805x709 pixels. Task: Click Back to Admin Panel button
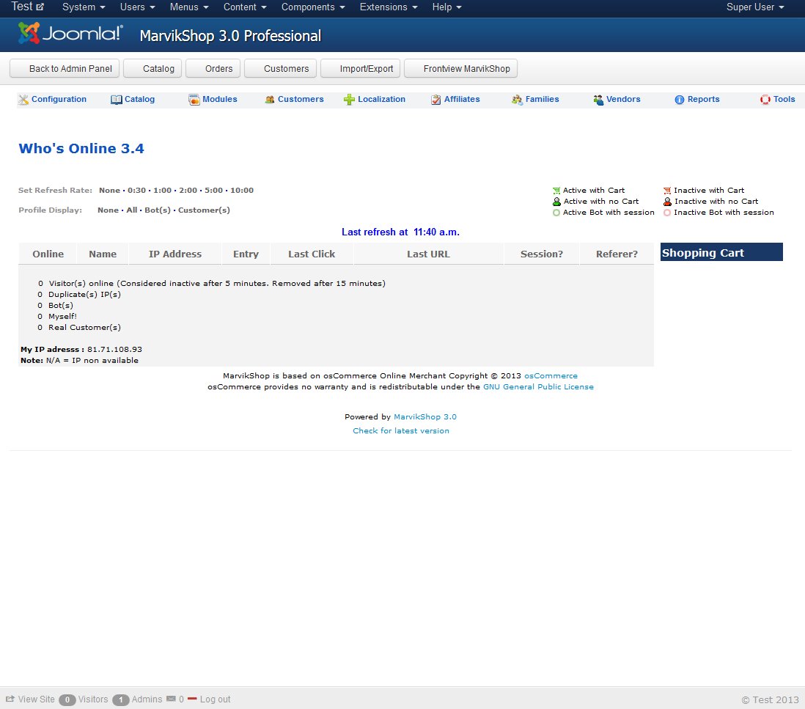click(x=65, y=68)
